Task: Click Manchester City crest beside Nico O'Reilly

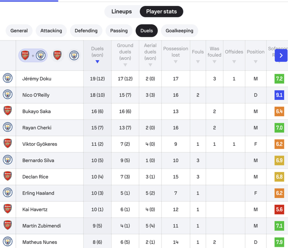Action: 8,95
